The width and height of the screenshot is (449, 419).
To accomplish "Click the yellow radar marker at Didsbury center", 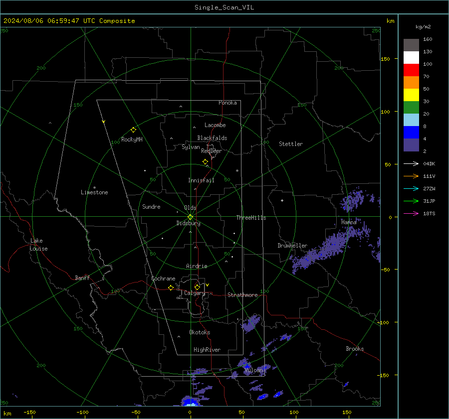I will [x=191, y=217].
